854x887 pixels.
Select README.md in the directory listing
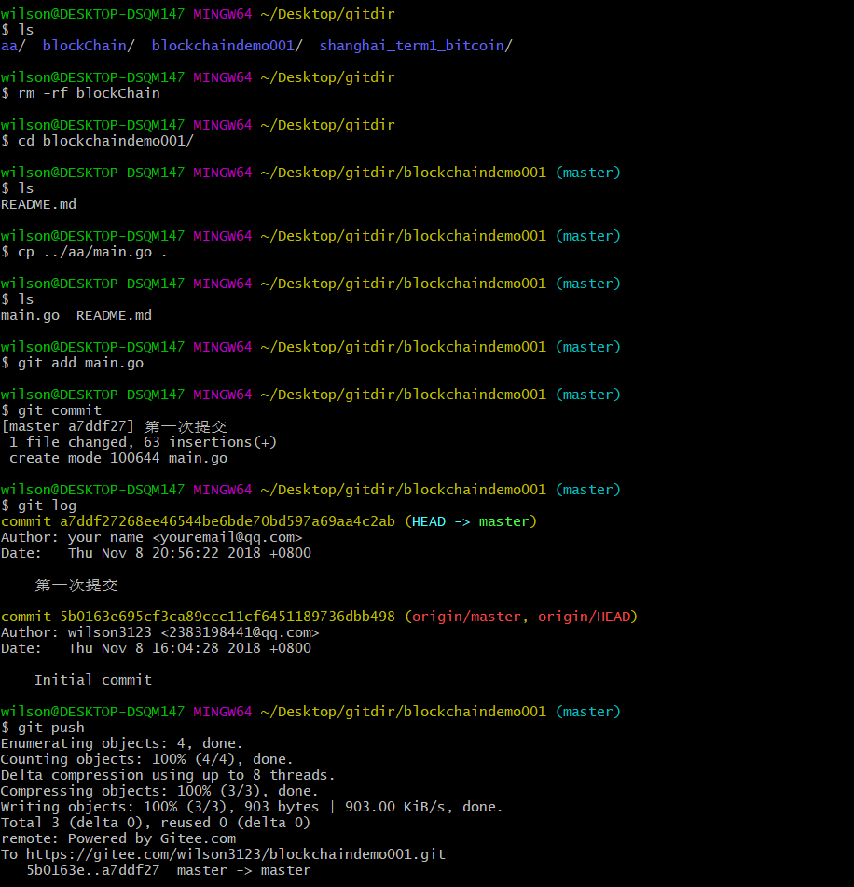[x=113, y=314]
